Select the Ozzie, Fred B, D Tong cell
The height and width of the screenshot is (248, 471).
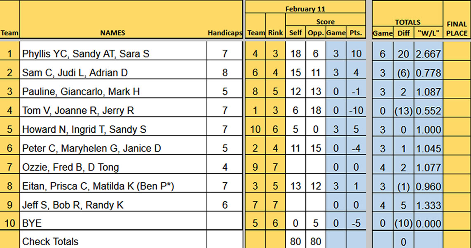click(x=70, y=167)
